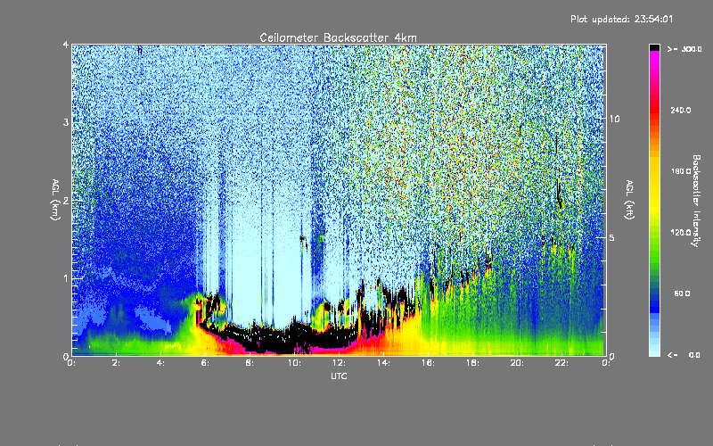
Task: Click the '16:' hour tick label
Action: (x=428, y=363)
